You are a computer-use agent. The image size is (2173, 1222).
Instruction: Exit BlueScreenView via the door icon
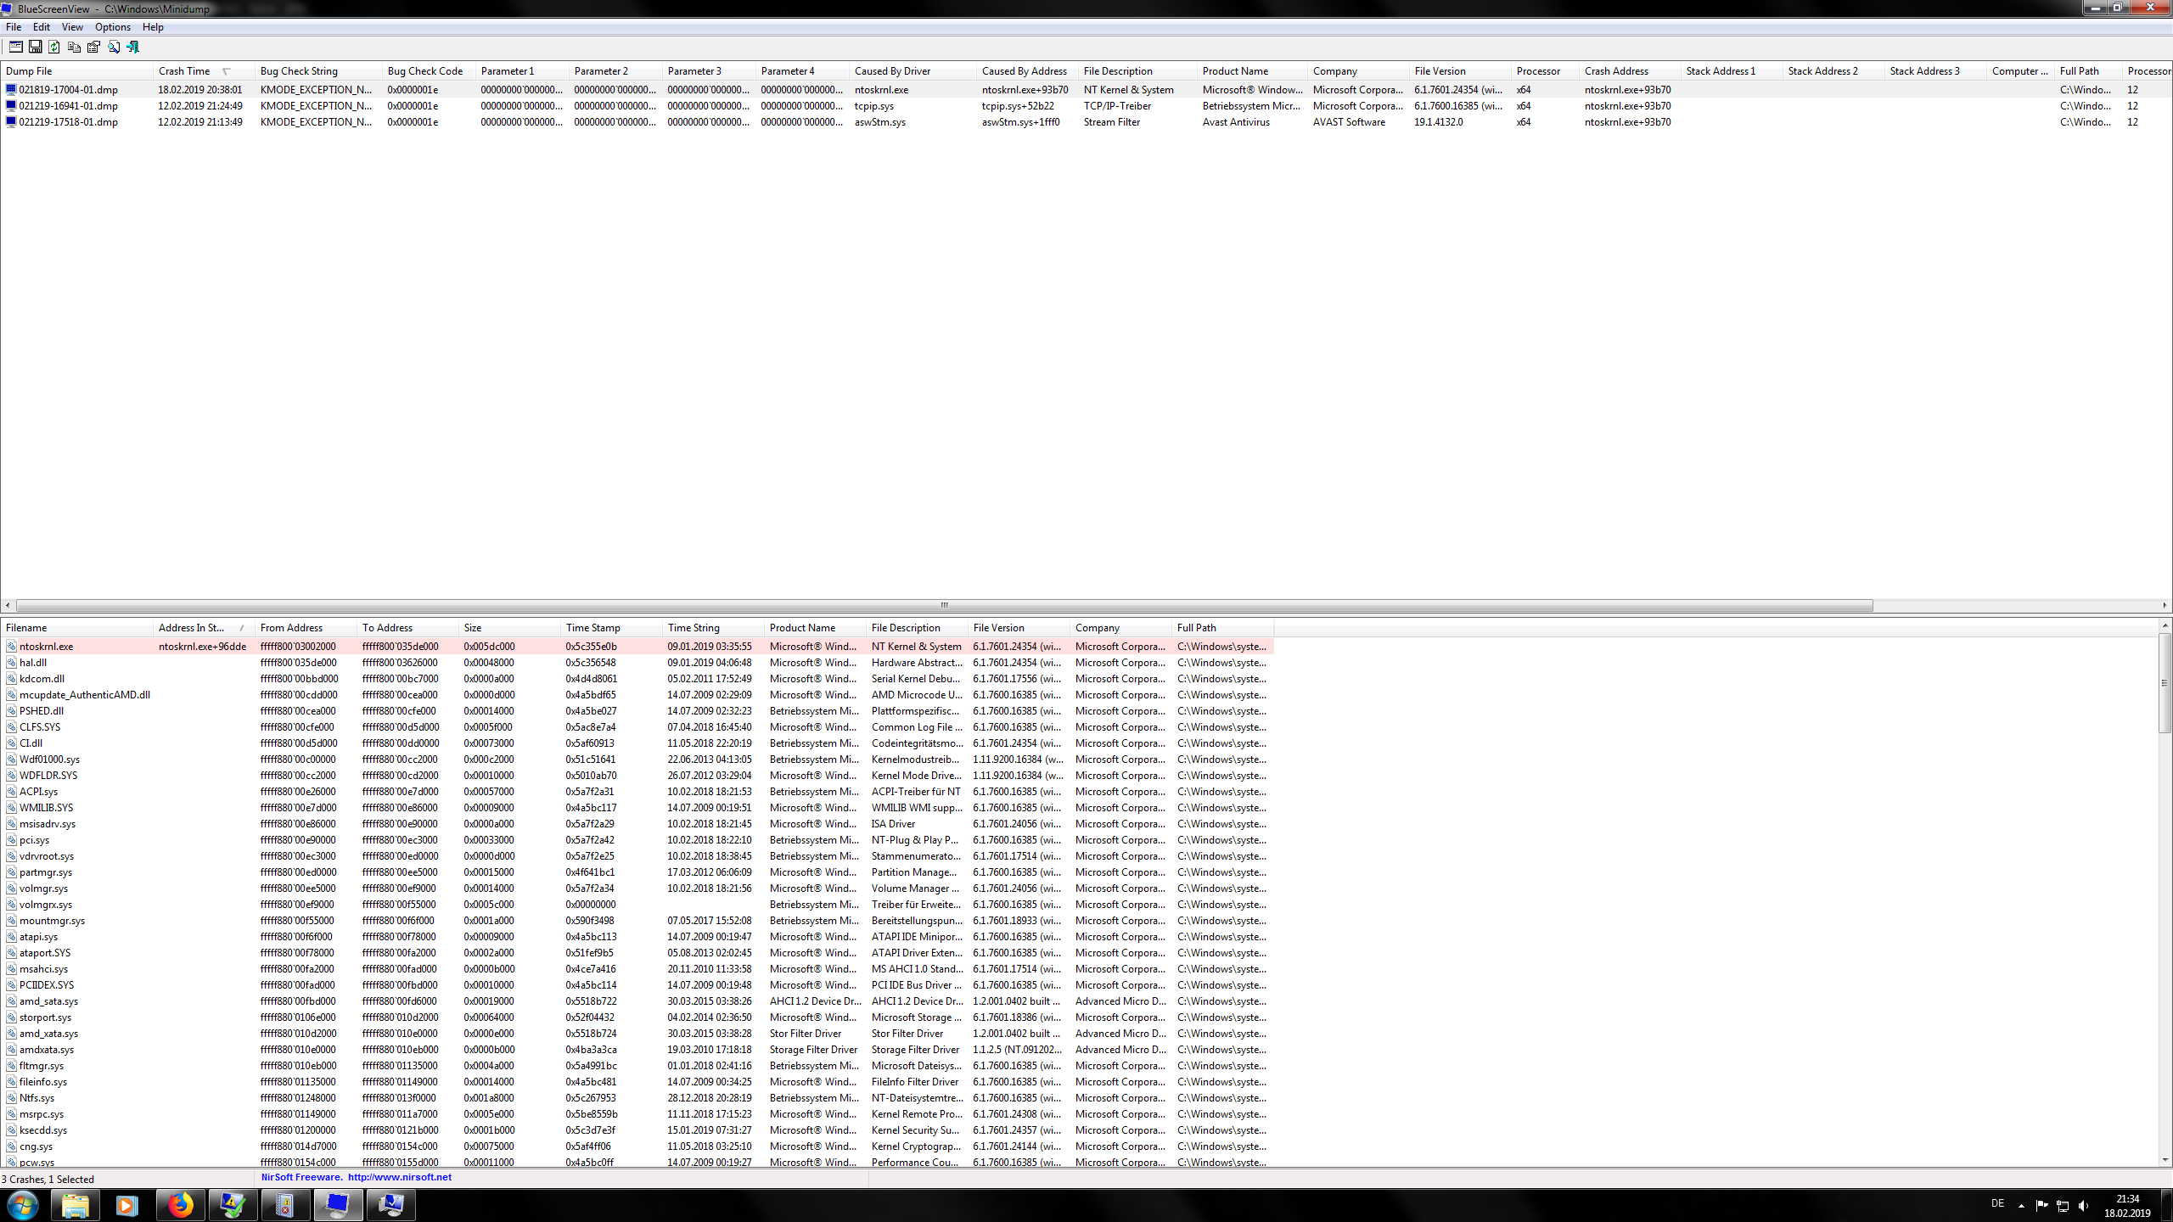click(133, 47)
